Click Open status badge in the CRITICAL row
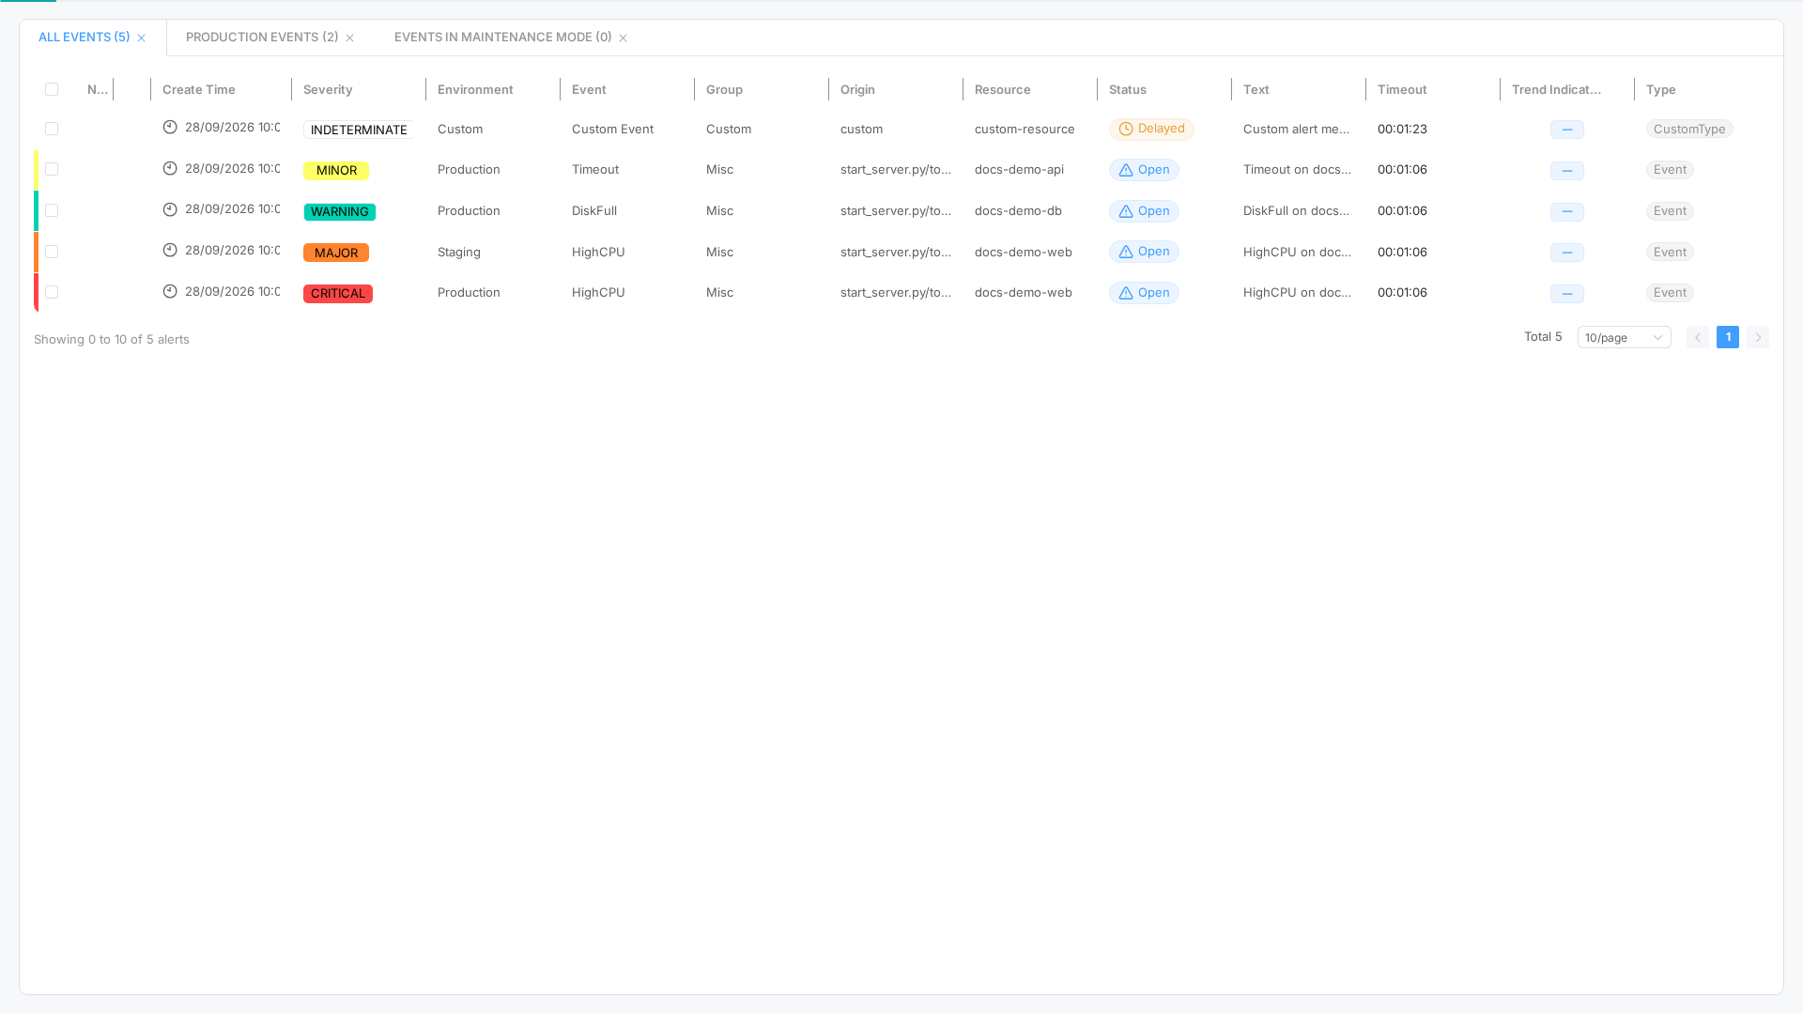 click(1144, 293)
